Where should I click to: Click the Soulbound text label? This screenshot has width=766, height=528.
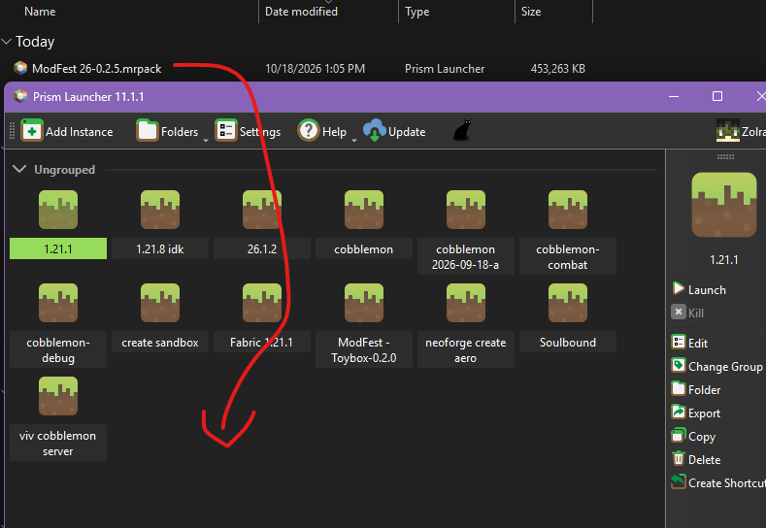pyautogui.click(x=568, y=343)
